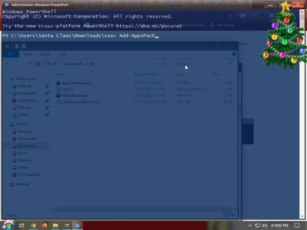Open the network status tray icon
Viewport: 307px width, 230px height.
pyautogui.click(x=257, y=226)
